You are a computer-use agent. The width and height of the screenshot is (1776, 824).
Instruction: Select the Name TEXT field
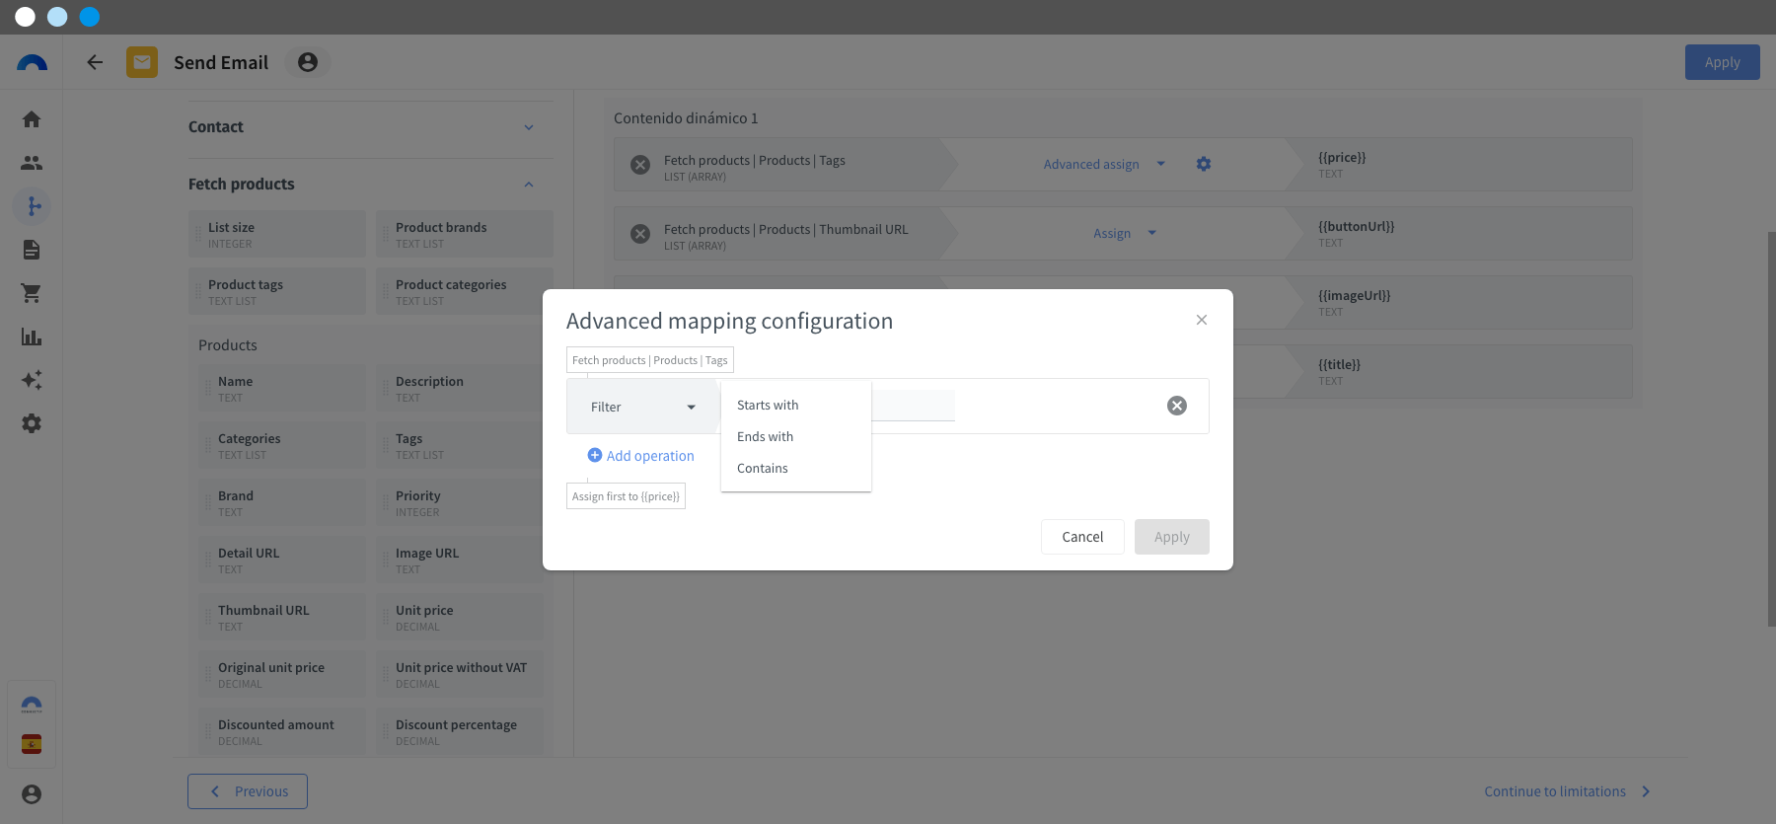(282, 388)
